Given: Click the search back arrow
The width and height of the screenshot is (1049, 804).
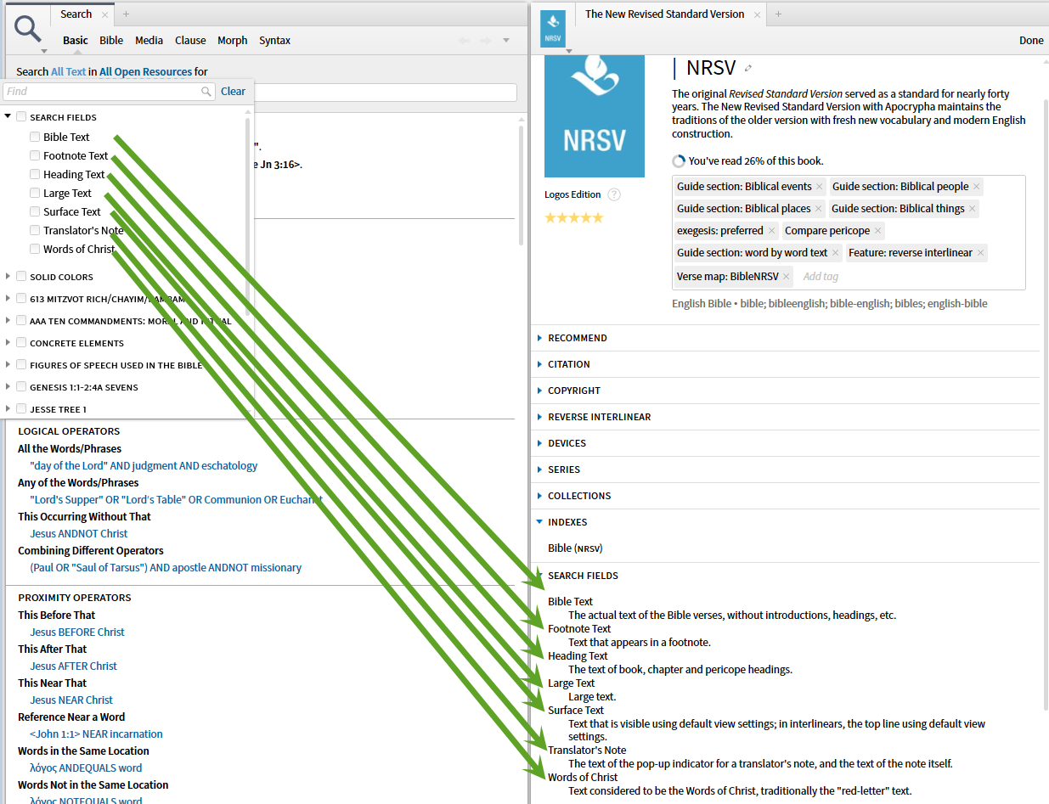Looking at the screenshot, I should click(464, 40).
